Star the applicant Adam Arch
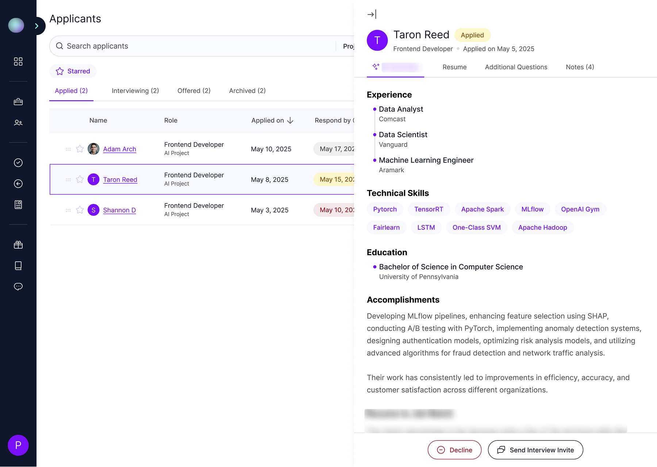 pos(80,149)
